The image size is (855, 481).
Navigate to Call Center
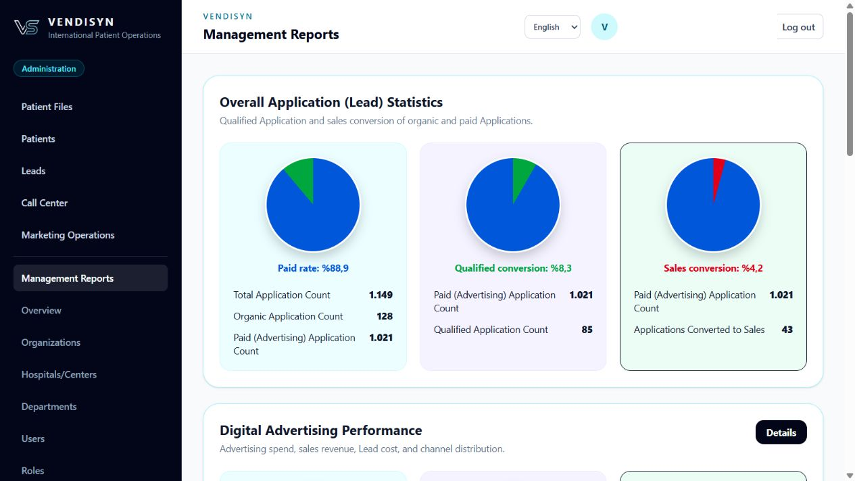point(45,203)
